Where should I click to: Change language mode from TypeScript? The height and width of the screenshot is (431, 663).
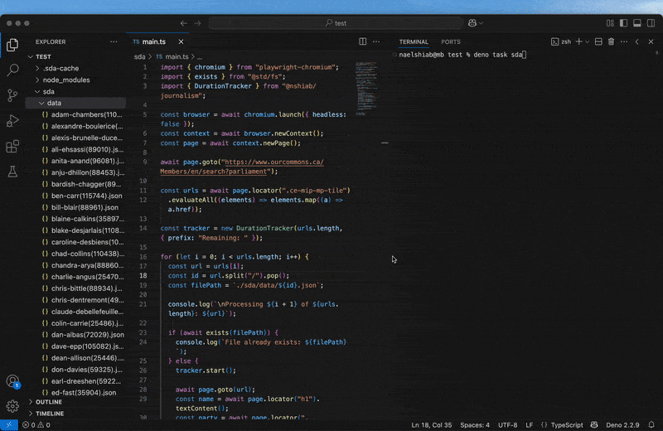click(x=566, y=424)
